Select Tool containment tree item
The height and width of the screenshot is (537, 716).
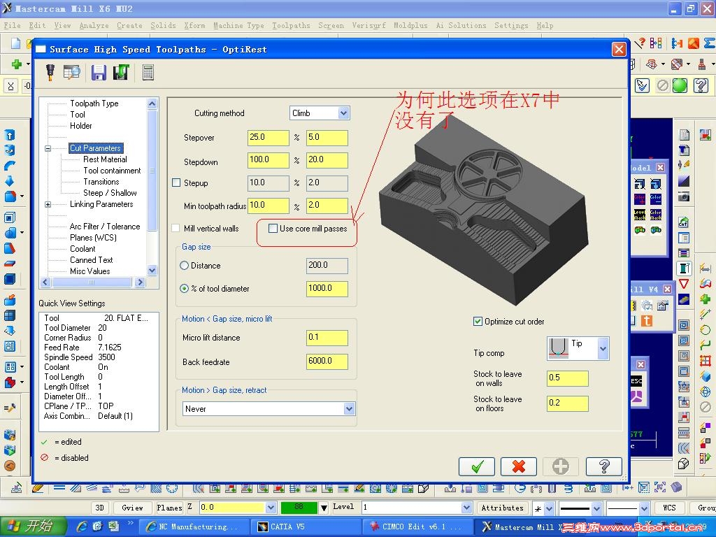pyautogui.click(x=112, y=171)
